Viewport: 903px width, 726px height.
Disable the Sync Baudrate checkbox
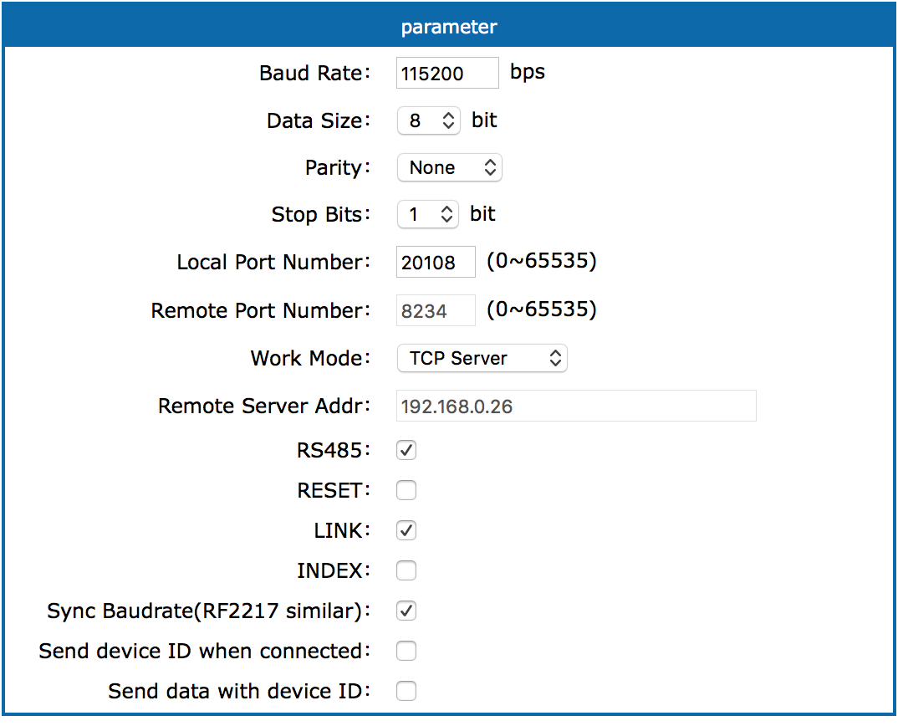(x=406, y=611)
